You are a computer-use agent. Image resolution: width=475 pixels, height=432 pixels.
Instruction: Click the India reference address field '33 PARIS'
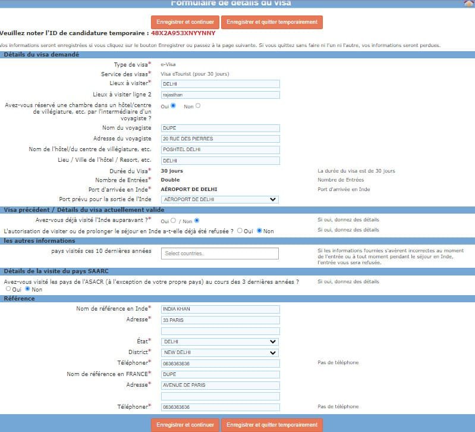coord(221,320)
